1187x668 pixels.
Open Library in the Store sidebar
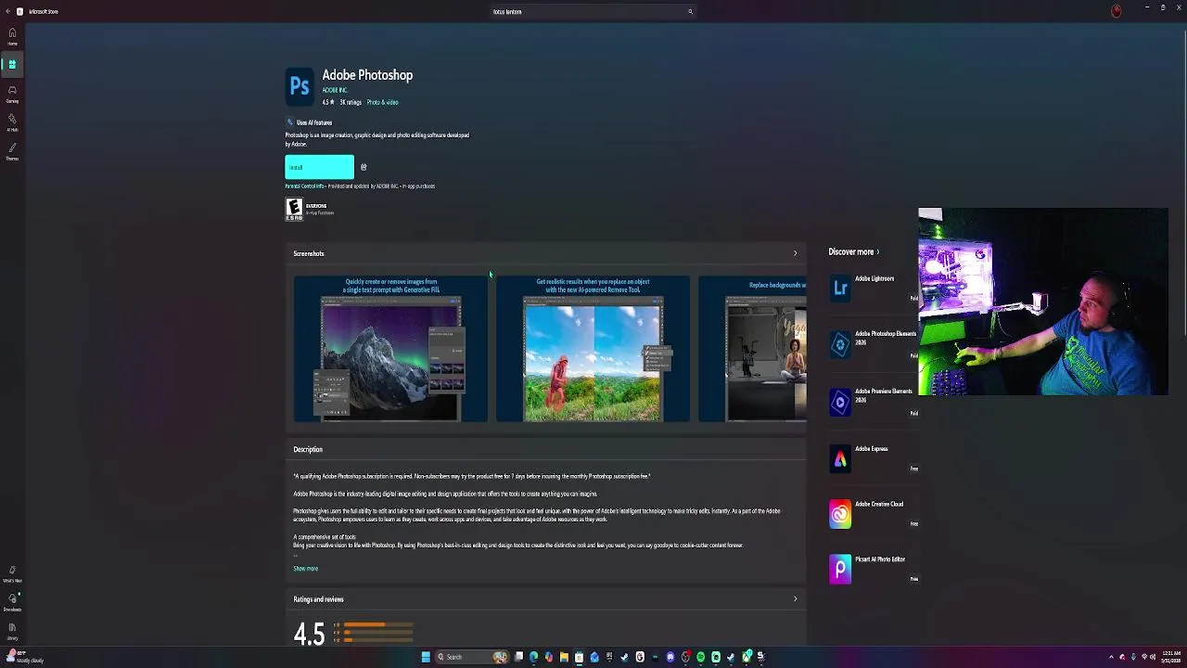(12, 631)
